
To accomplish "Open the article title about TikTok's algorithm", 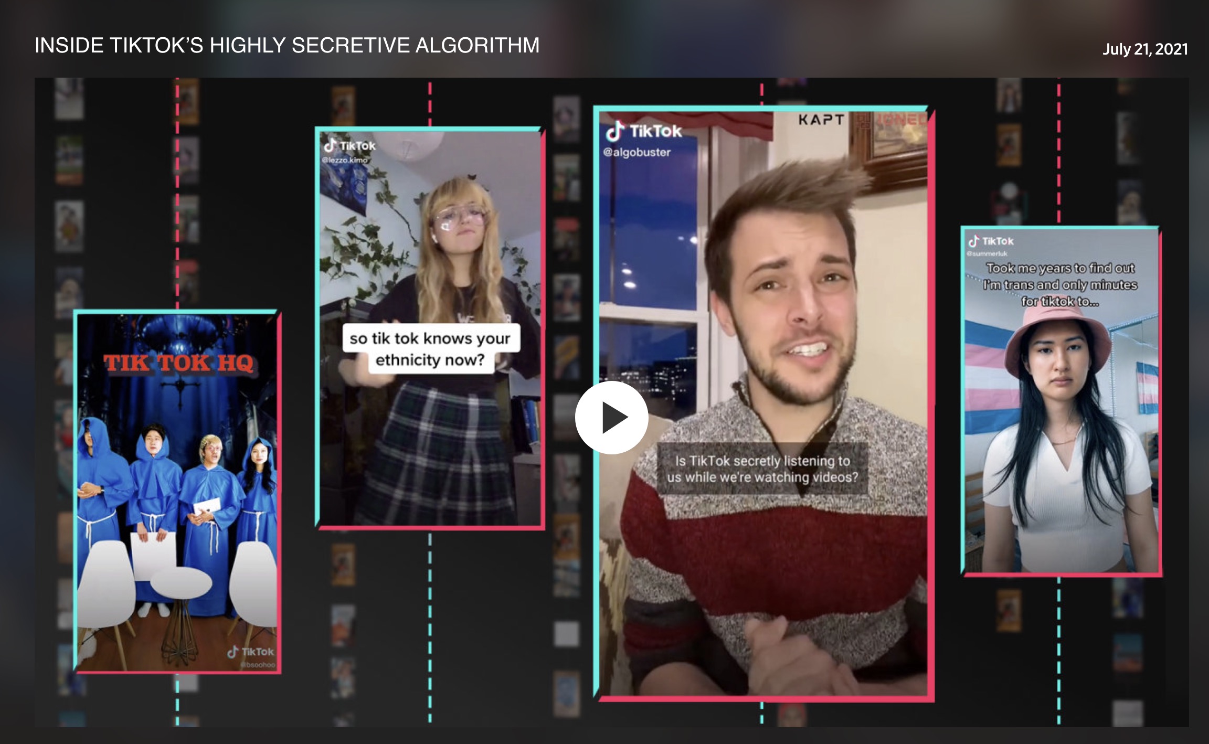I will pos(287,46).
